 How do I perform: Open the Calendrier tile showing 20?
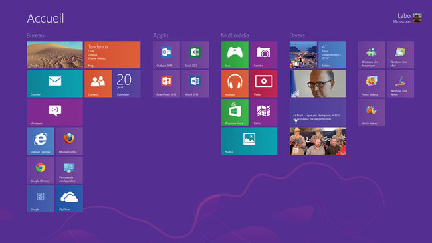[127, 84]
